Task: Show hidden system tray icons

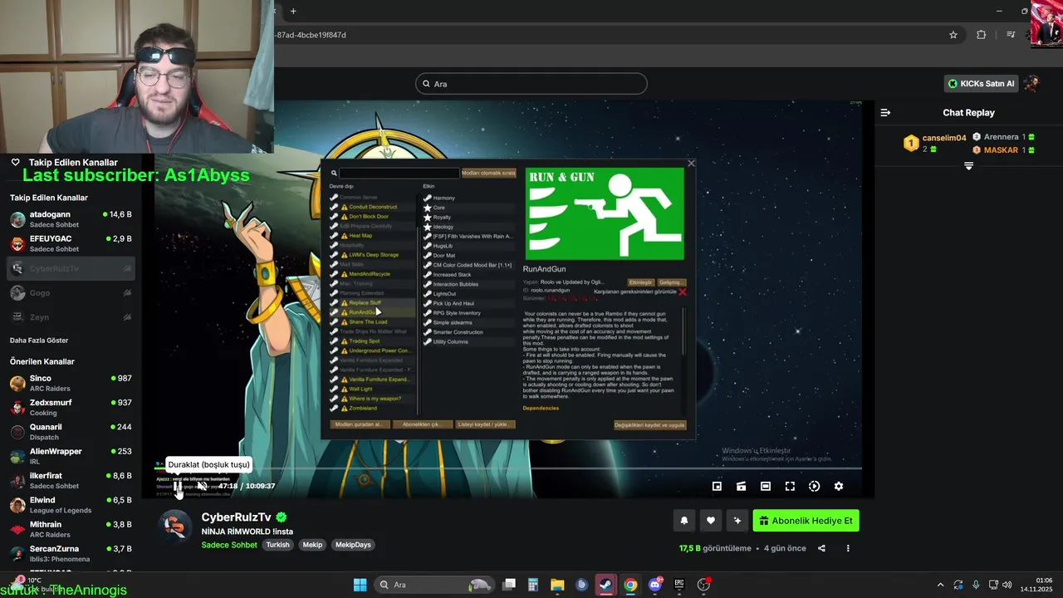Action: point(940,585)
